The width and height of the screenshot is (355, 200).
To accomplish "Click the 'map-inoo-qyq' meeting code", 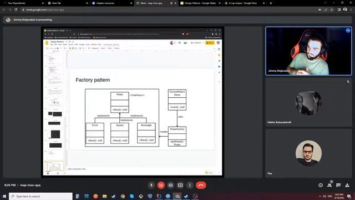I will [31, 185].
